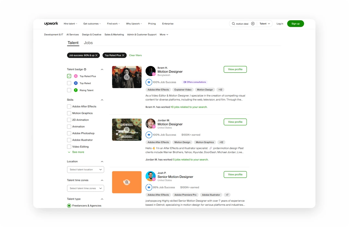Collapse the Skills filter section
This screenshot has height=227, width=349.
pos(102,100)
